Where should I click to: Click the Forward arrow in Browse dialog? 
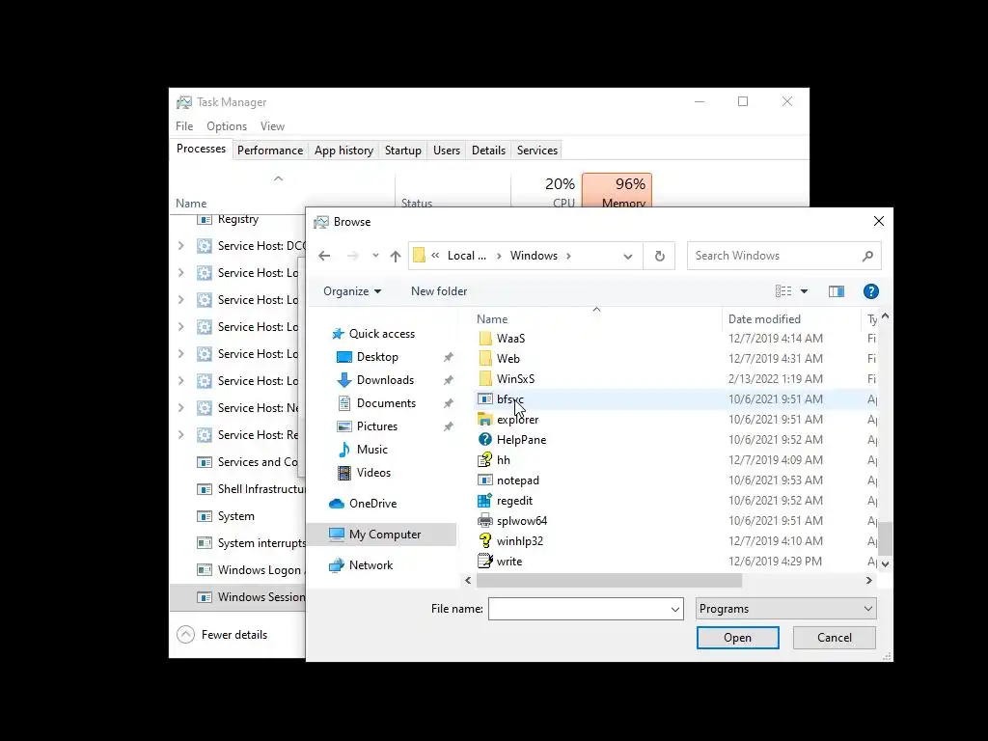pyautogui.click(x=353, y=256)
